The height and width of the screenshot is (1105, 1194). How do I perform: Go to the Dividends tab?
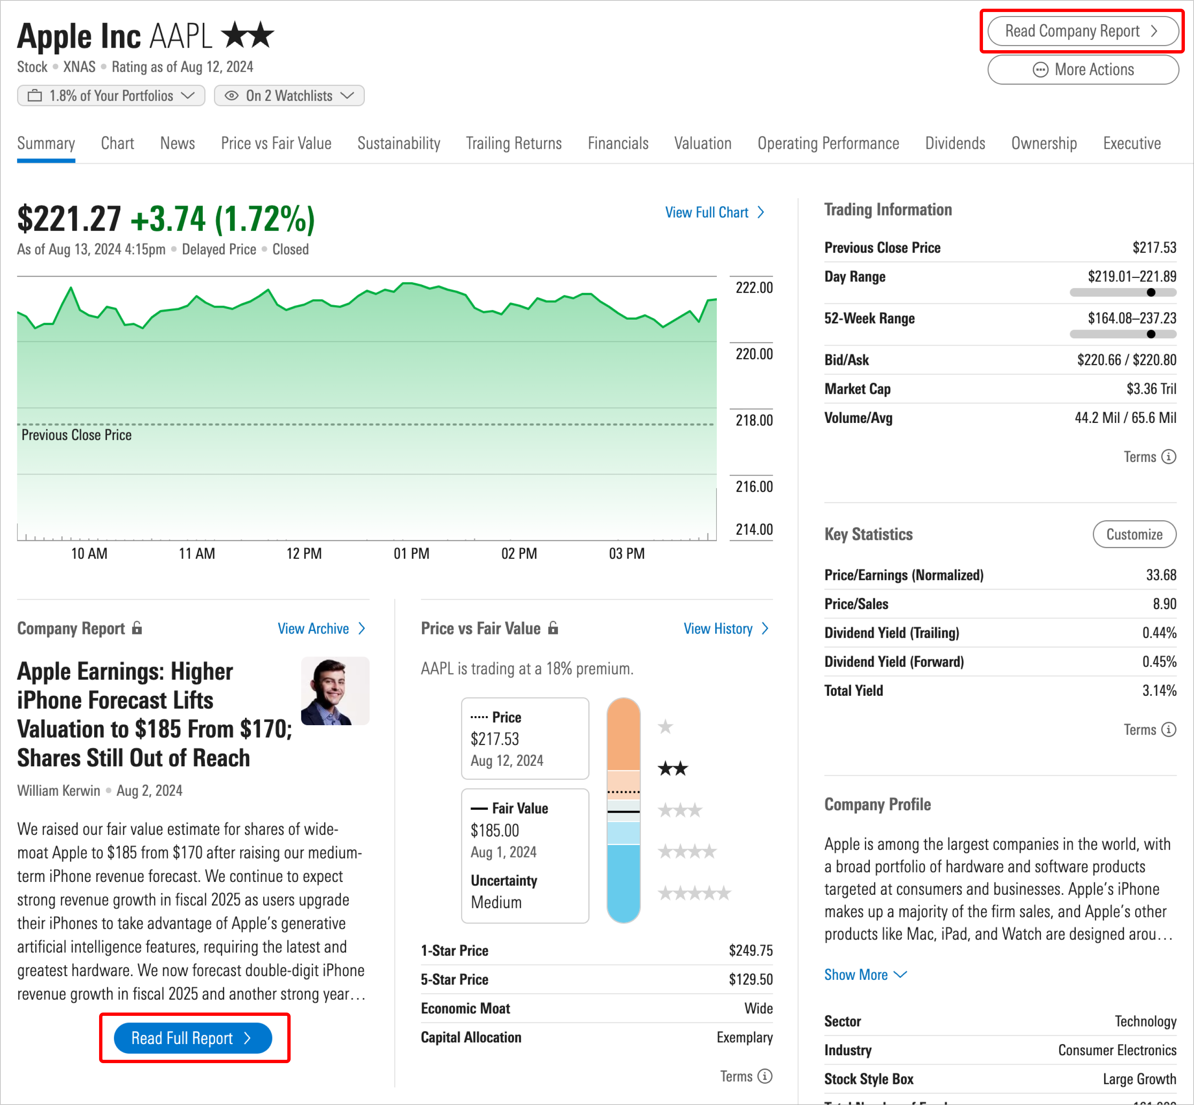[955, 143]
